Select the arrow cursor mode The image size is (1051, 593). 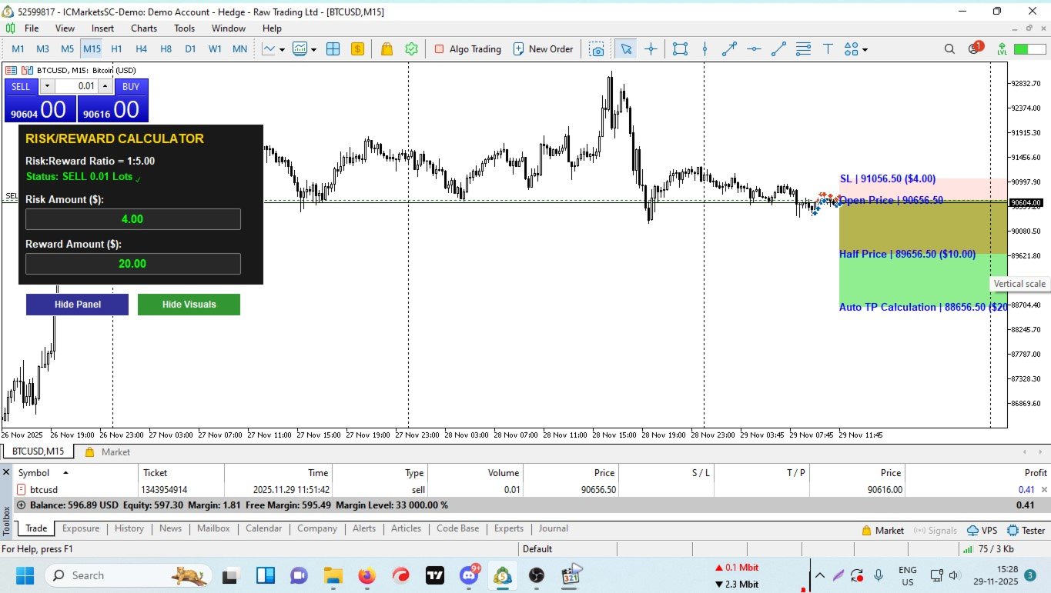626,49
